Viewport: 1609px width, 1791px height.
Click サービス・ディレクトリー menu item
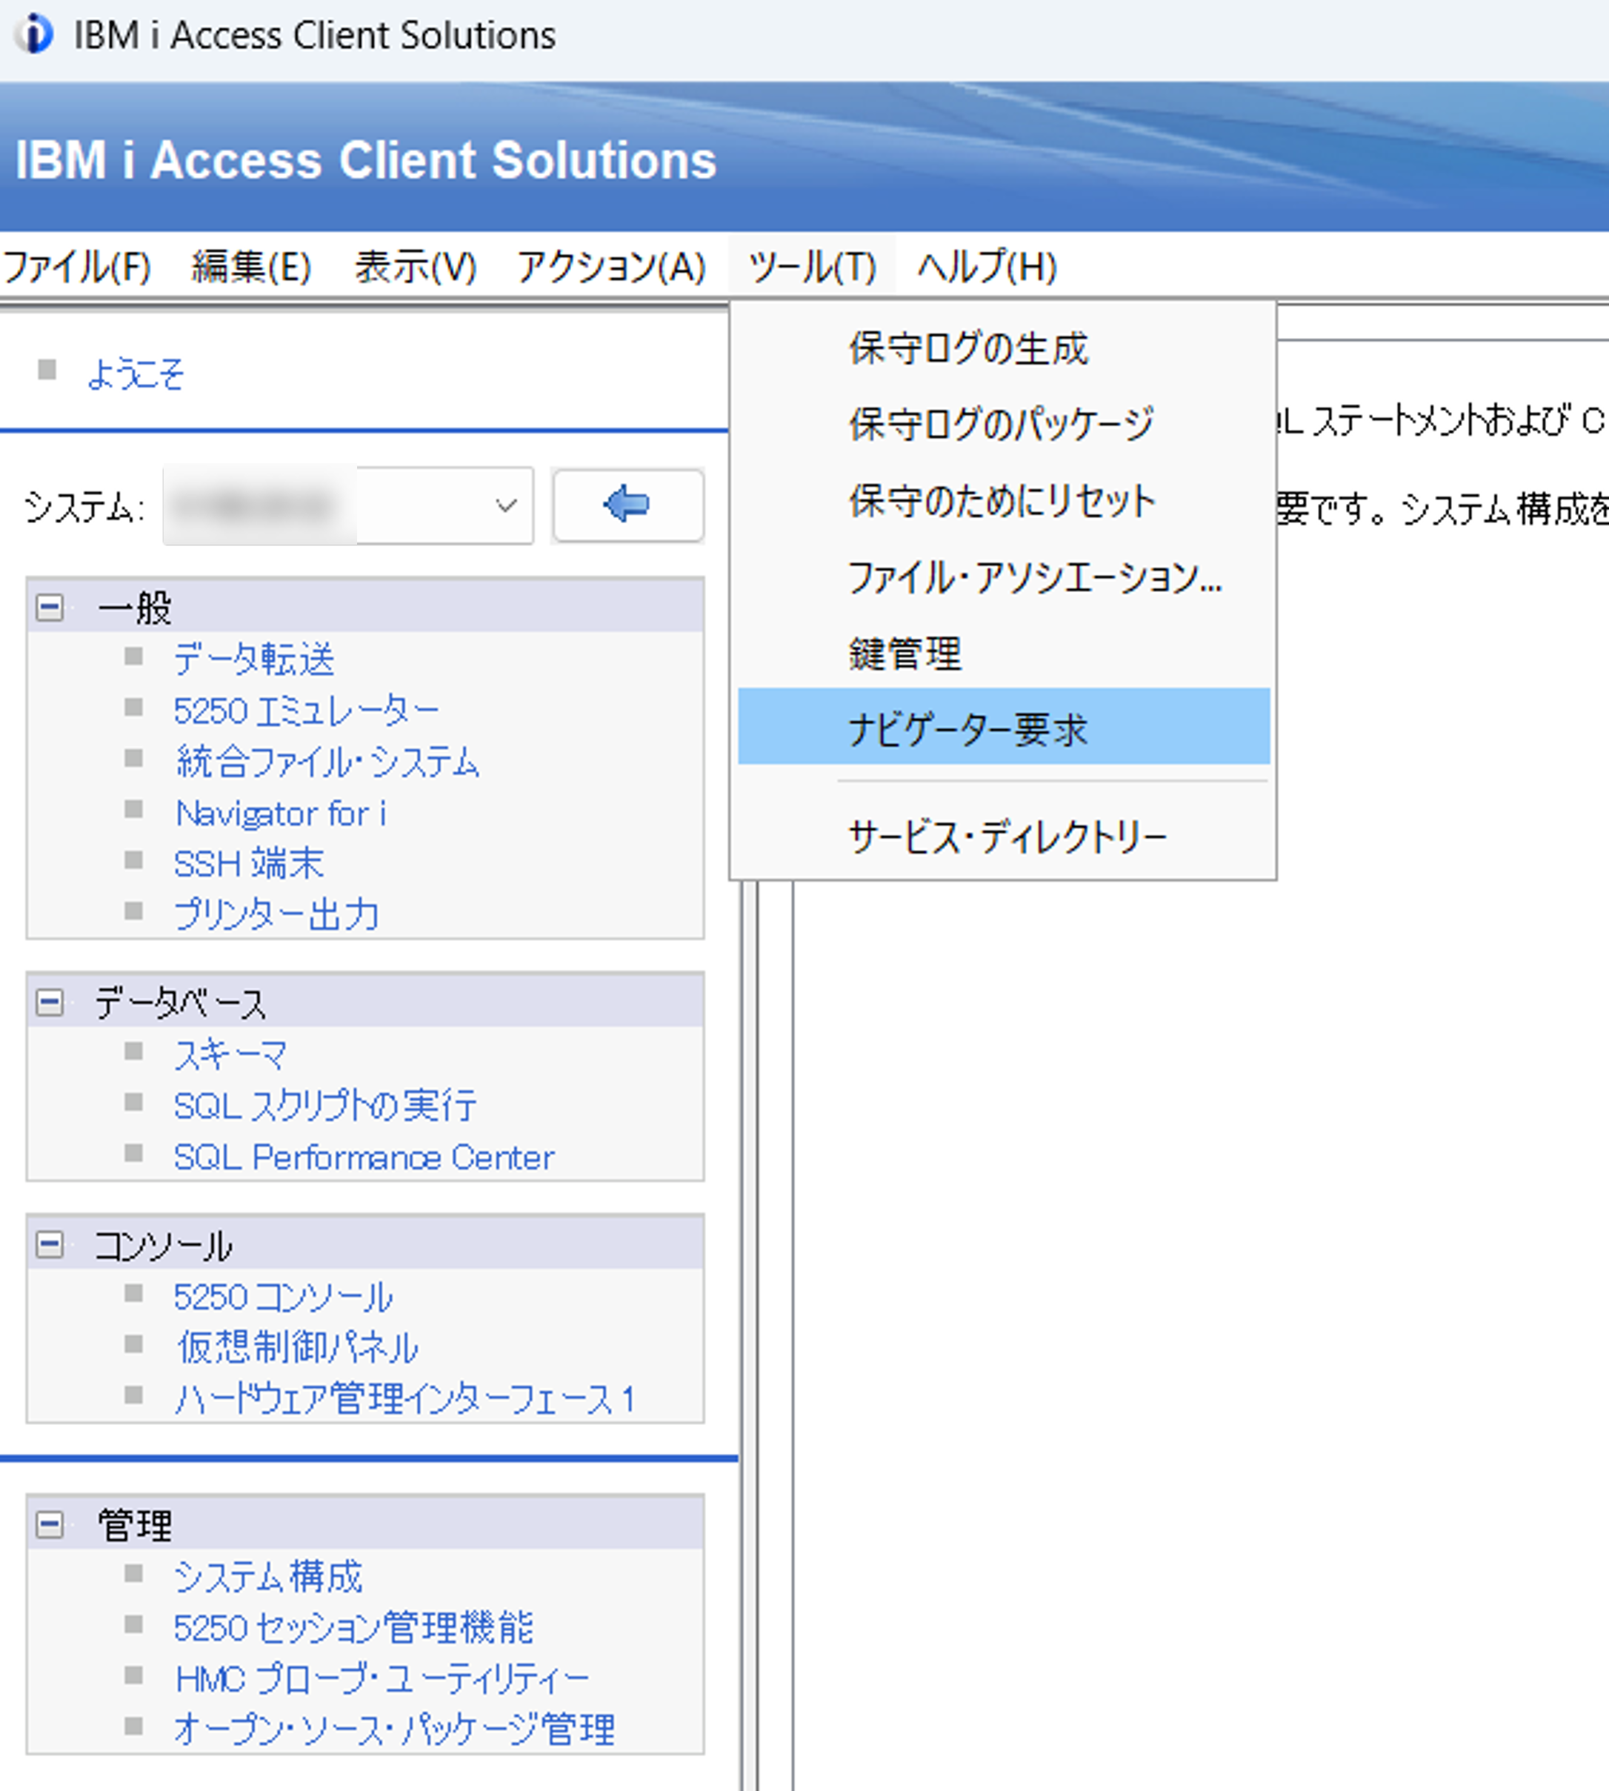[1007, 836]
